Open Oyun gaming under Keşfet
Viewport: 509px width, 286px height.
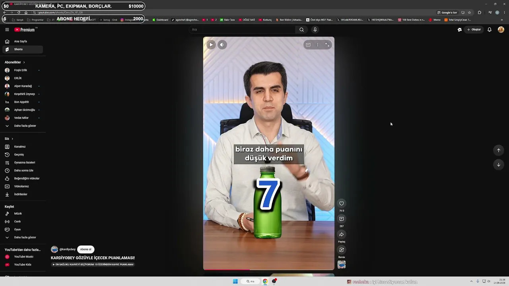[x=23, y=230]
